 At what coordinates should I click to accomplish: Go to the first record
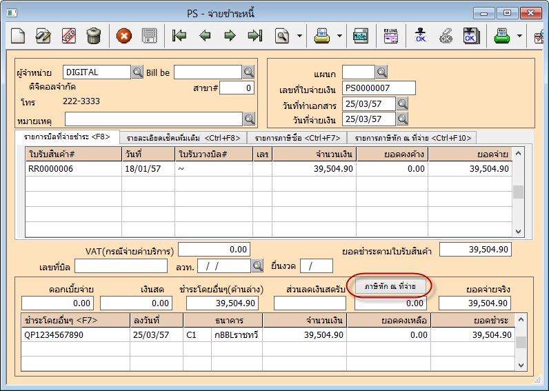179,35
